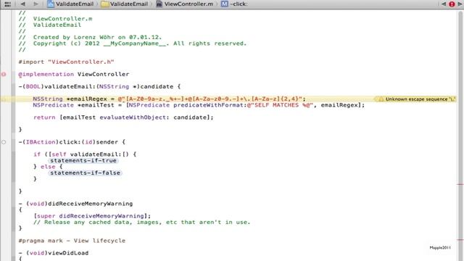Click the '#pragma mark - View lifecycle' line
464x261 pixels.
[x=72, y=241]
